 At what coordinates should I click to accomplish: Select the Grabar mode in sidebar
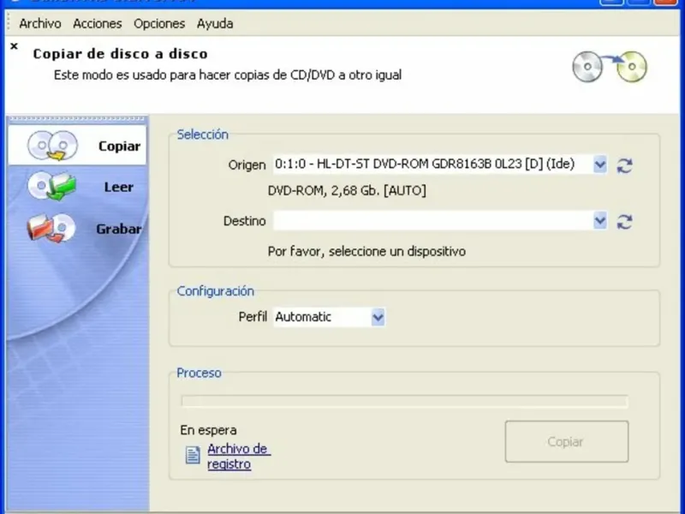[77, 228]
